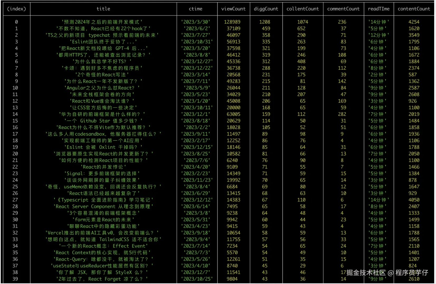The width and height of the screenshot is (436, 284).
Task: Select the title mentioning "Github Star"
Action: click(x=103, y=121)
